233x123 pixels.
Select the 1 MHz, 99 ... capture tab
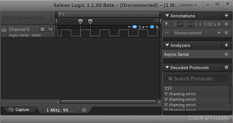click(x=60, y=110)
